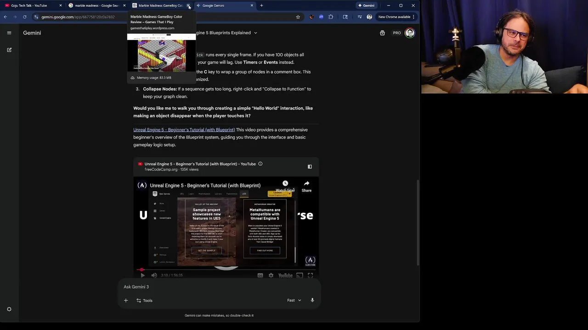This screenshot has height=330, width=588.
Task: Click the red YouTube icon on the video card
Action: point(140,164)
